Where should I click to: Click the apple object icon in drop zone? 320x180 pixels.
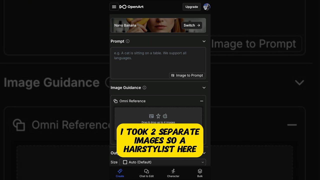click(x=165, y=116)
